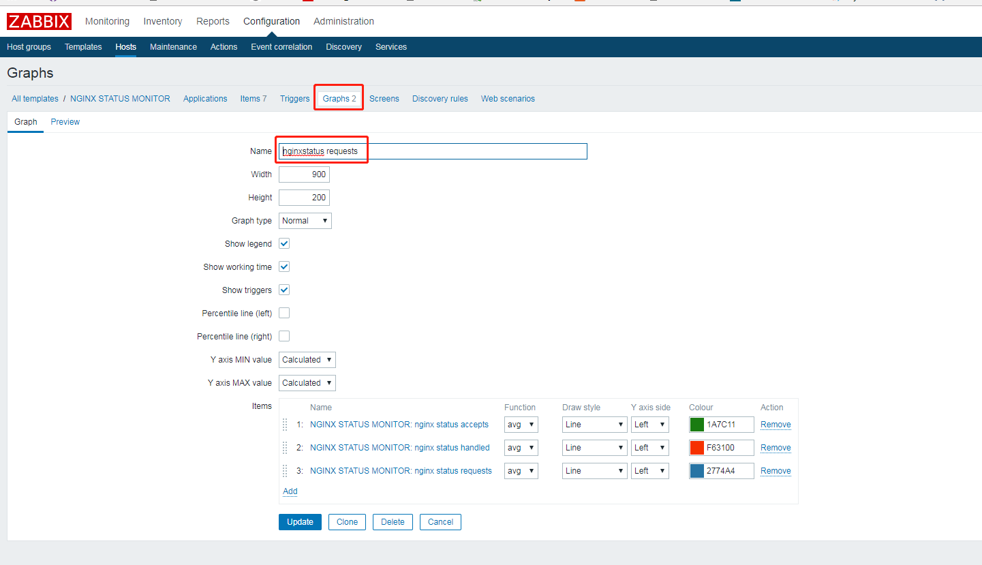Click the Clone button

[347, 522]
